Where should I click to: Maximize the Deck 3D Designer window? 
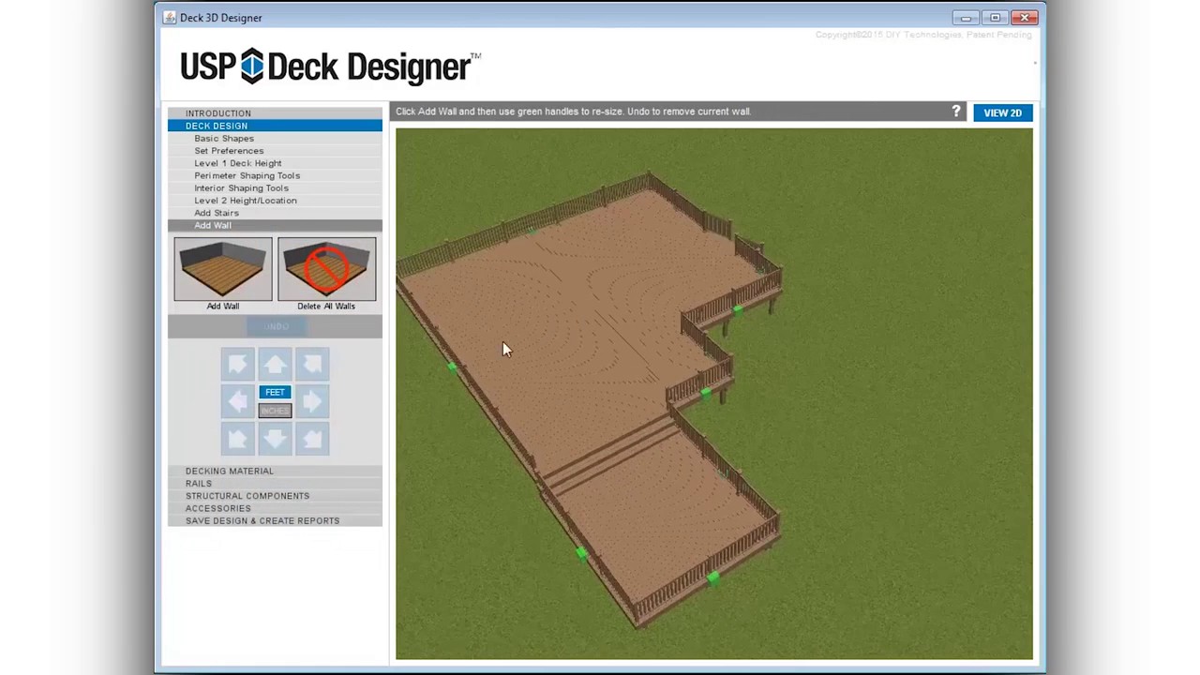click(996, 17)
